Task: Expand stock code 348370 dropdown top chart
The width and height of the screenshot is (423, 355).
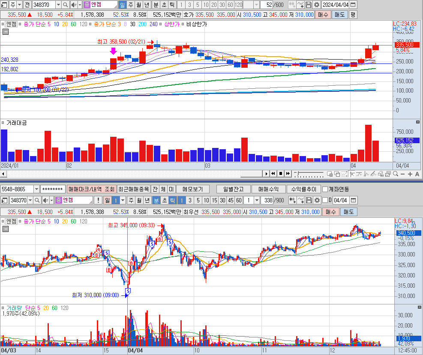Action: [x=59, y=5]
